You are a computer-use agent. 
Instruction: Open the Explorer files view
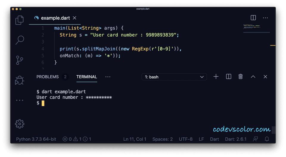coord(20,20)
